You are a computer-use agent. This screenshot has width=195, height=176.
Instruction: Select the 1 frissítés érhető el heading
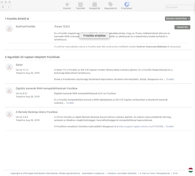(17, 19)
